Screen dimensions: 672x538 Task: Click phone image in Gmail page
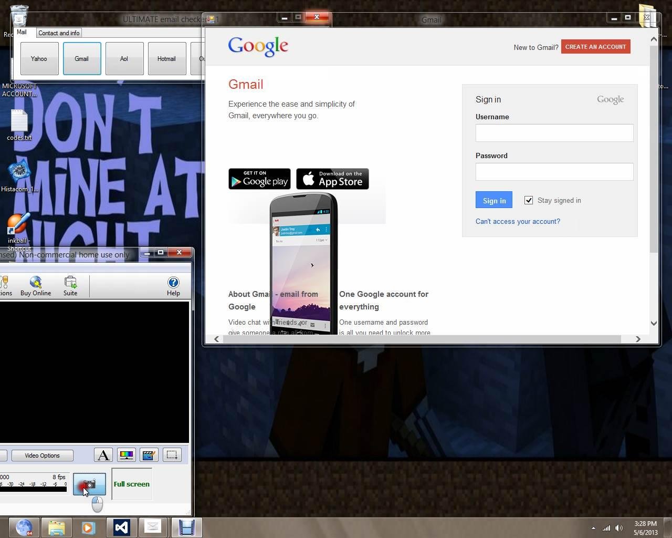[303, 264]
